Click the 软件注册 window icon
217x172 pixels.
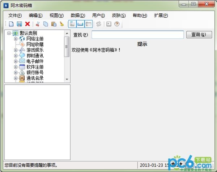(x=22, y=67)
